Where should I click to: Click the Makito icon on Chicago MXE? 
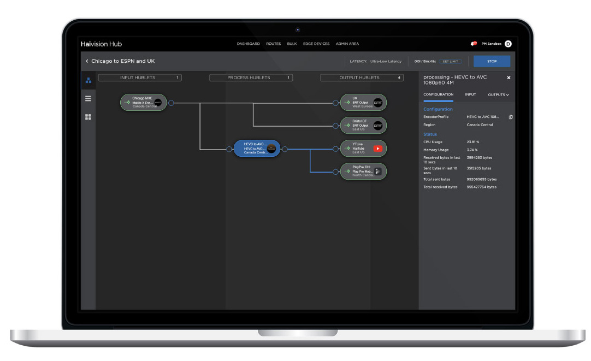click(x=158, y=103)
